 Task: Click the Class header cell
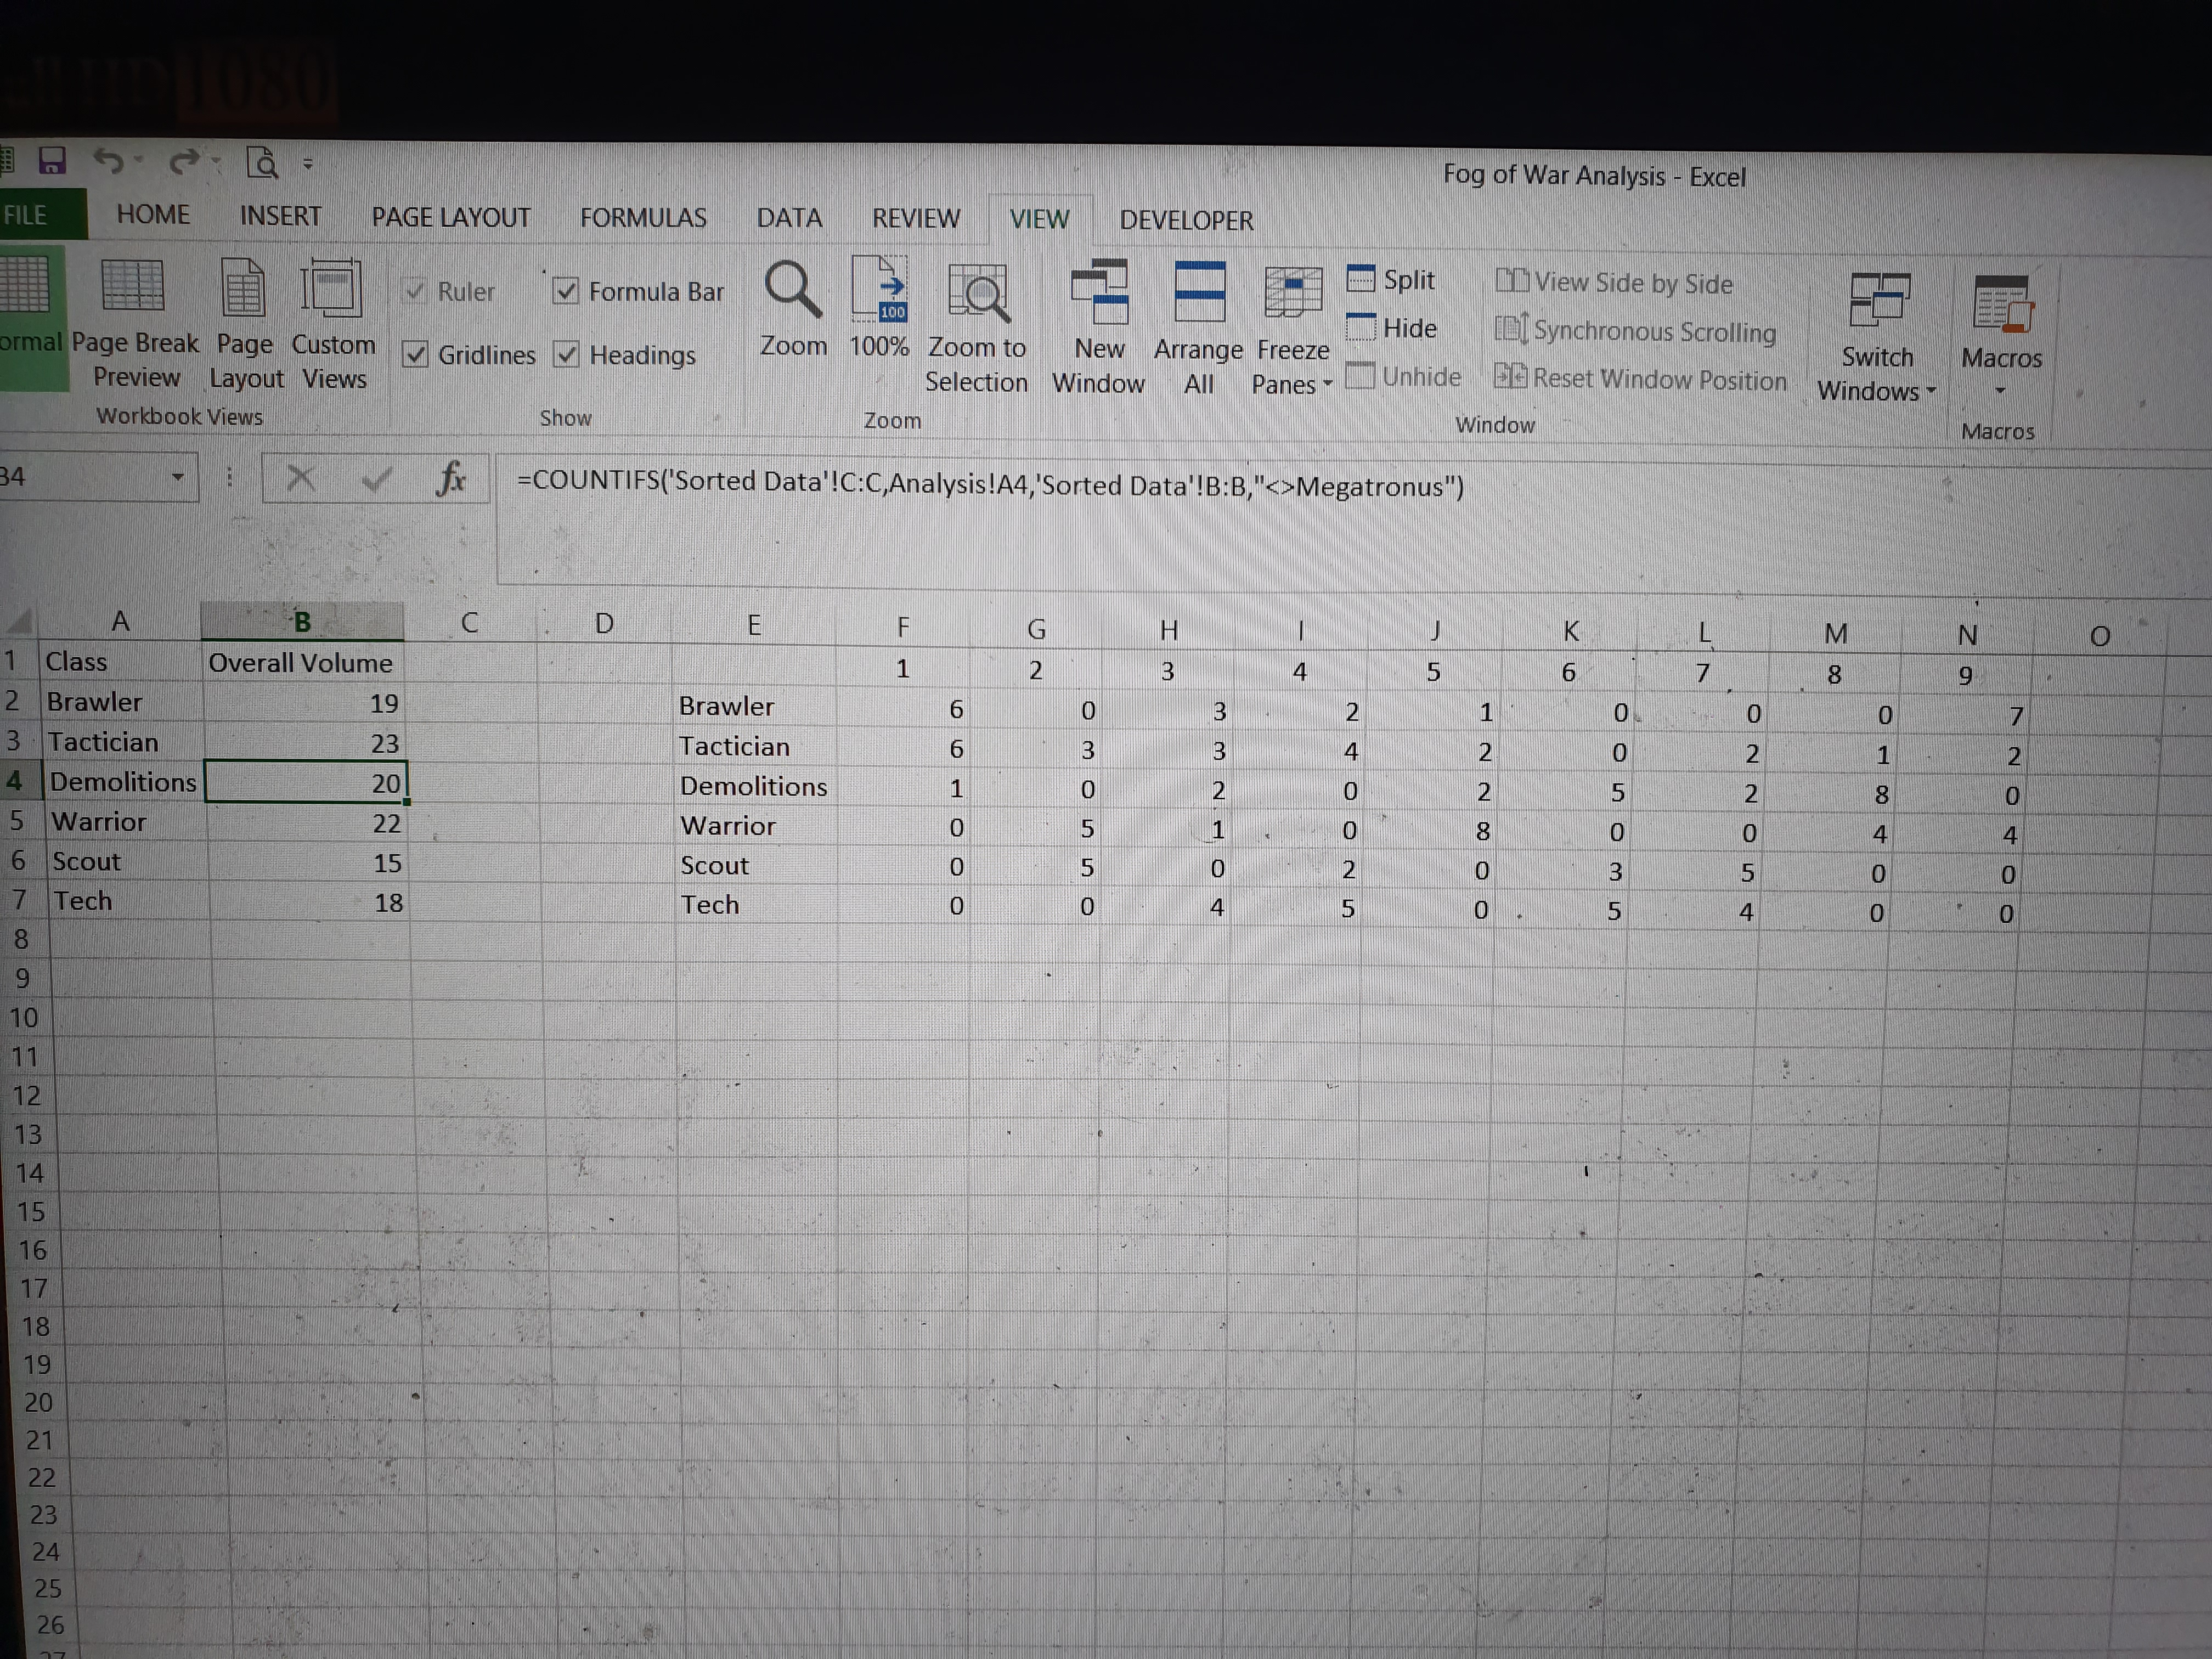coord(120,661)
